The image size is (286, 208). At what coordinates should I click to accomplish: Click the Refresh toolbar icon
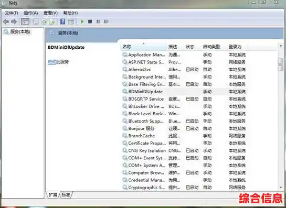pyautogui.click(x=44, y=21)
